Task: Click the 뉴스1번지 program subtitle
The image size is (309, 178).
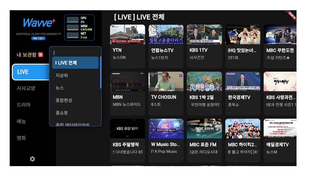Action: (x=159, y=57)
